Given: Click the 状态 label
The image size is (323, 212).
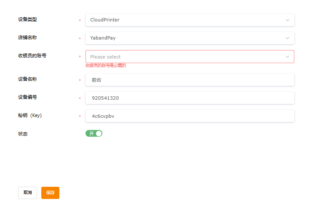Looking at the screenshot, I should pyautogui.click(x=23, y=134).
